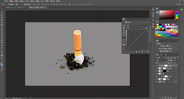Click the gray point eyedropper in Curves
This screenshot has width=184, height=99.
124,33
